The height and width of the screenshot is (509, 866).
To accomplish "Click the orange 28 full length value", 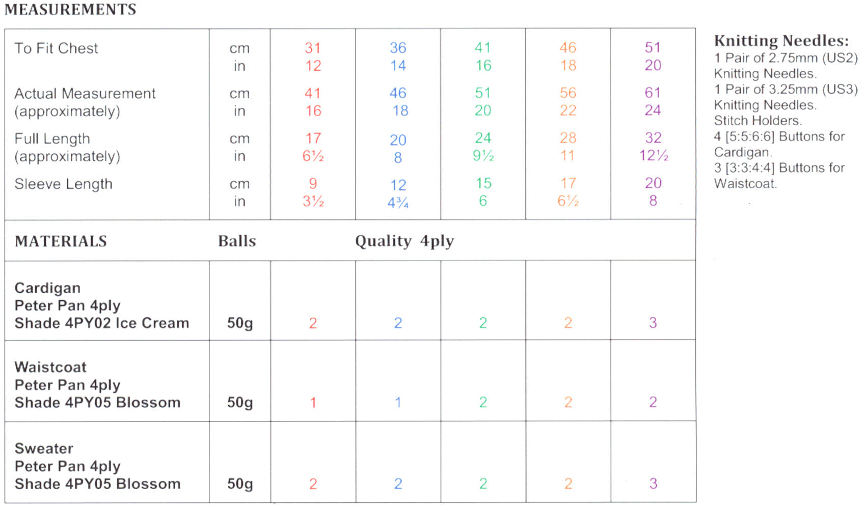I will click(x=568, y=138).
